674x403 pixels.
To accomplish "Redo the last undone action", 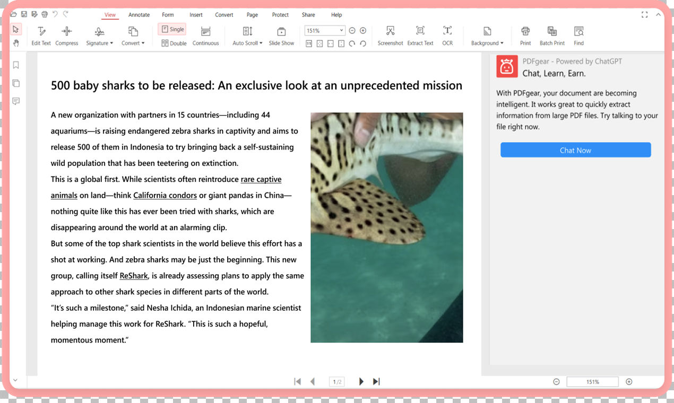I will pos(66,14).
